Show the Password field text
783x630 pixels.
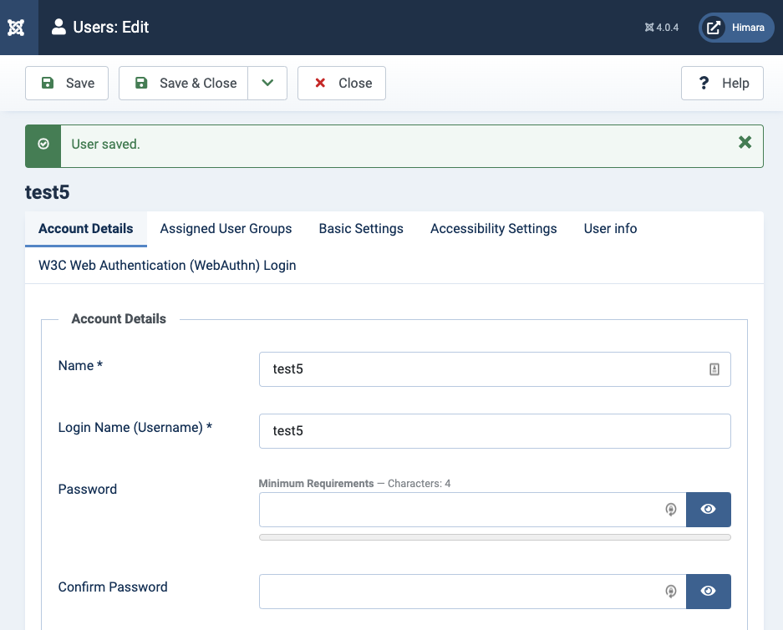(x=708, y=510)
